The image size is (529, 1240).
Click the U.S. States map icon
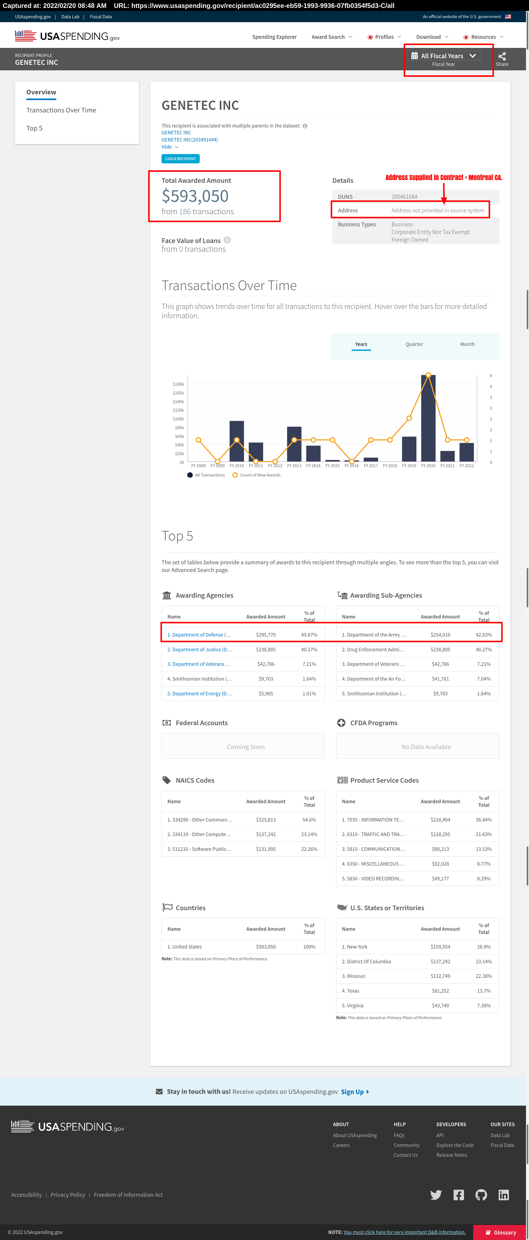coord(342,908)
